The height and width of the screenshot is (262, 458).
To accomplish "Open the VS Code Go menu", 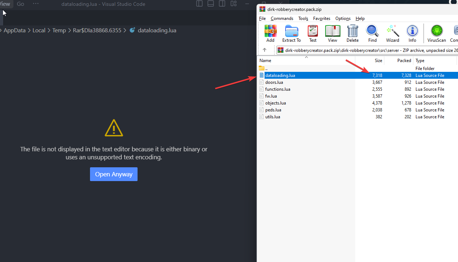I will pyautogui.click(x=20, y=4).
